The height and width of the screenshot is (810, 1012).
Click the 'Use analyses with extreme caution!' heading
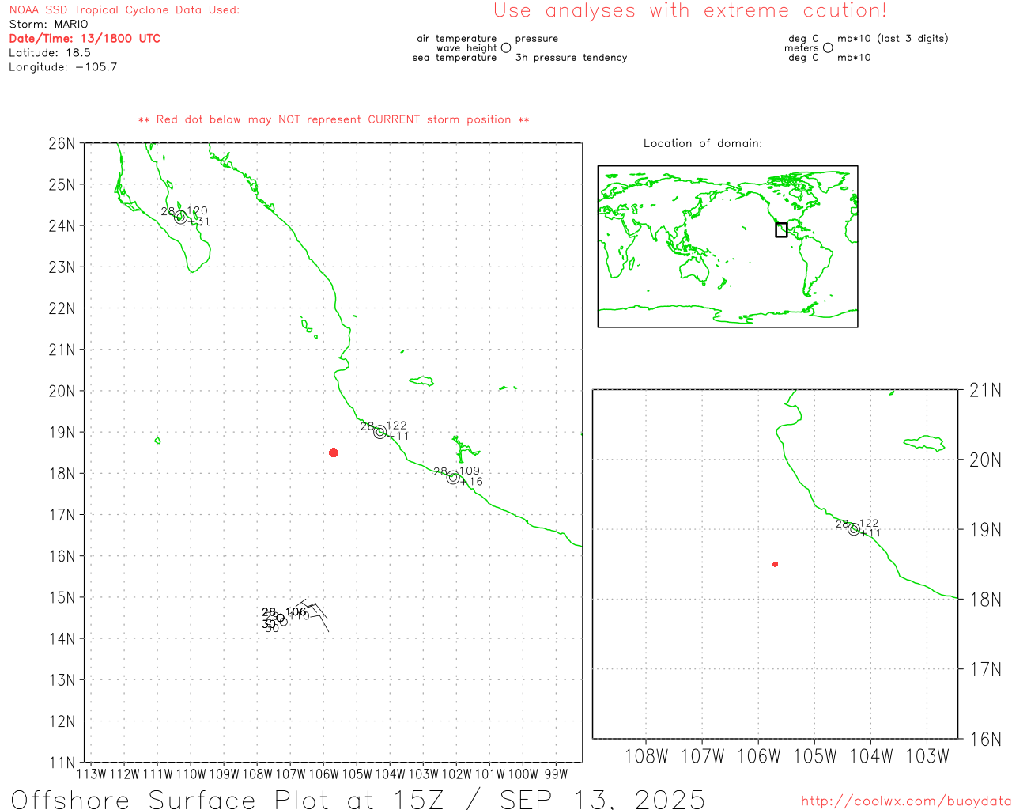click(690, 11)
